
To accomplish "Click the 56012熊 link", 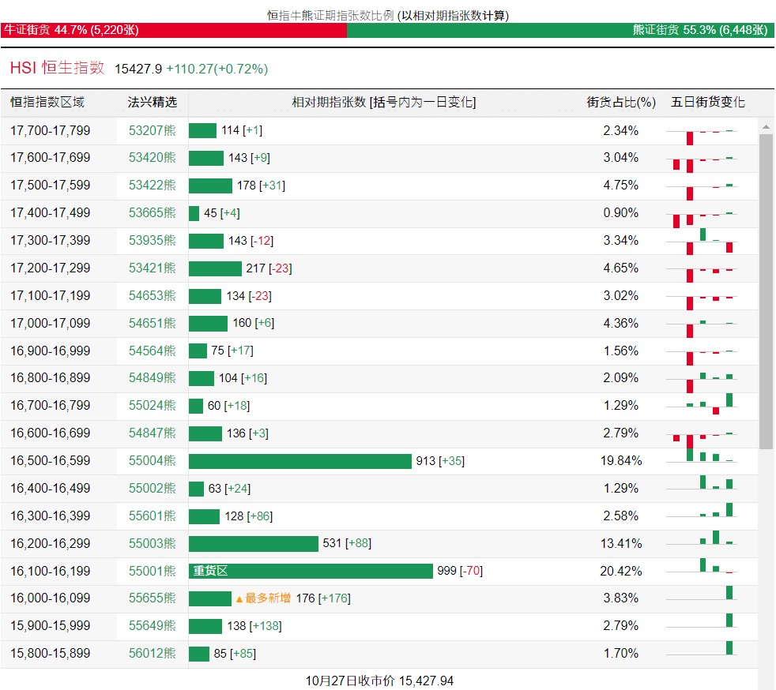I will pyautogui.click(x=153, y=654).
